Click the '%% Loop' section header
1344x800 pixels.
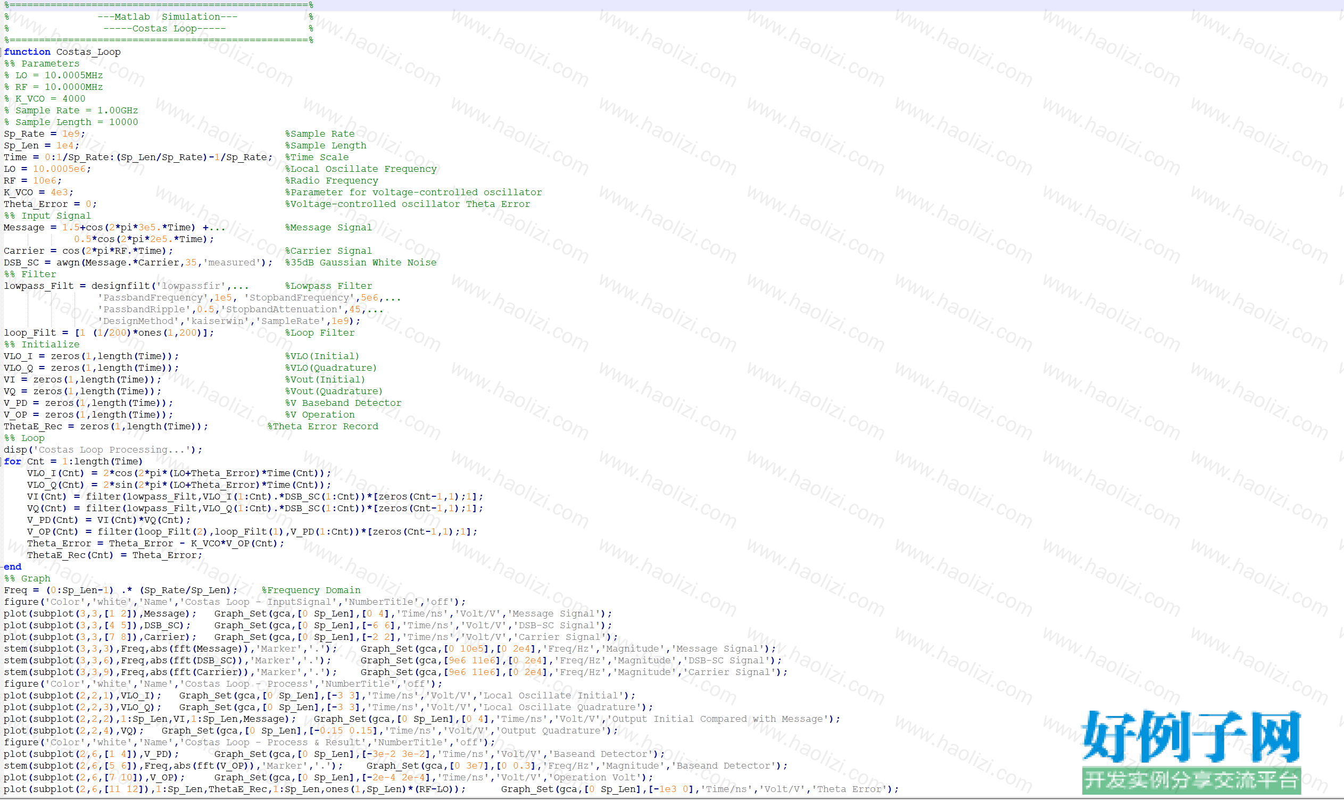click(24, 438)
